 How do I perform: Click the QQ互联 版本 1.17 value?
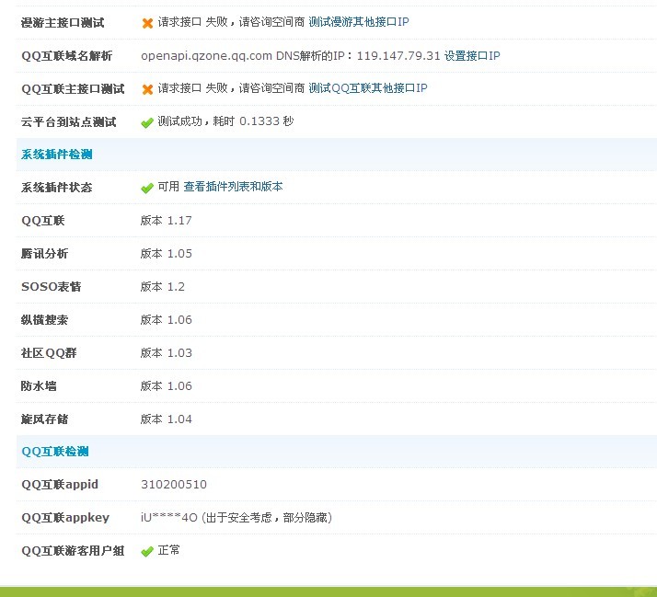[166, 221]
